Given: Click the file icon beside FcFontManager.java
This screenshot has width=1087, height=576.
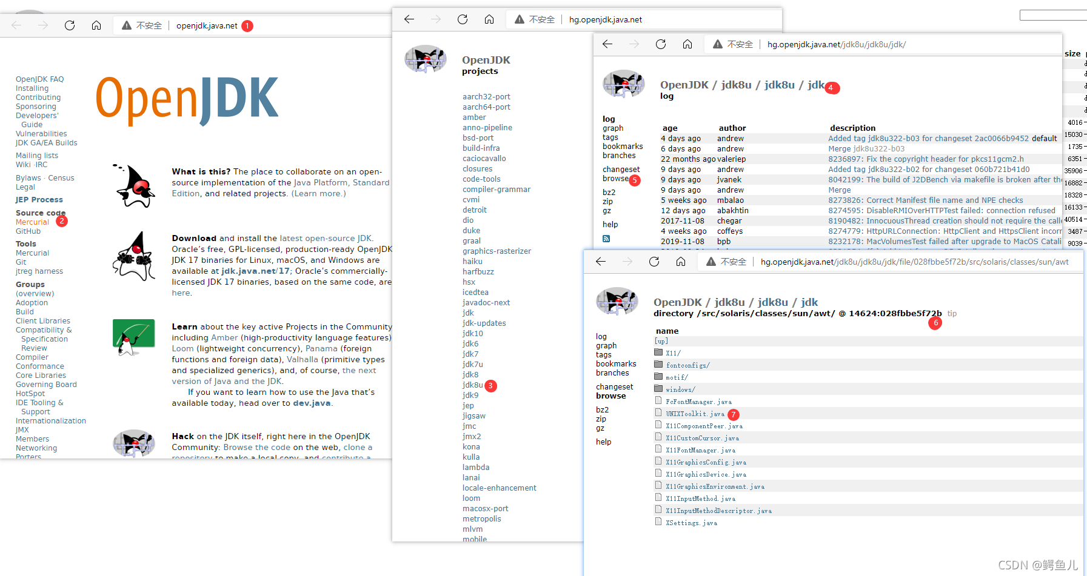Looking at the screenshot, I should [x=658, y=400].
